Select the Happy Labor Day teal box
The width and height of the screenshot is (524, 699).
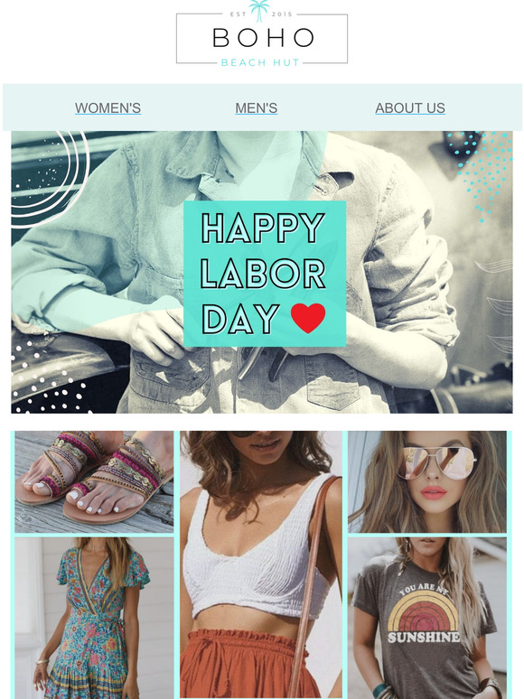(x=265, y=274)
